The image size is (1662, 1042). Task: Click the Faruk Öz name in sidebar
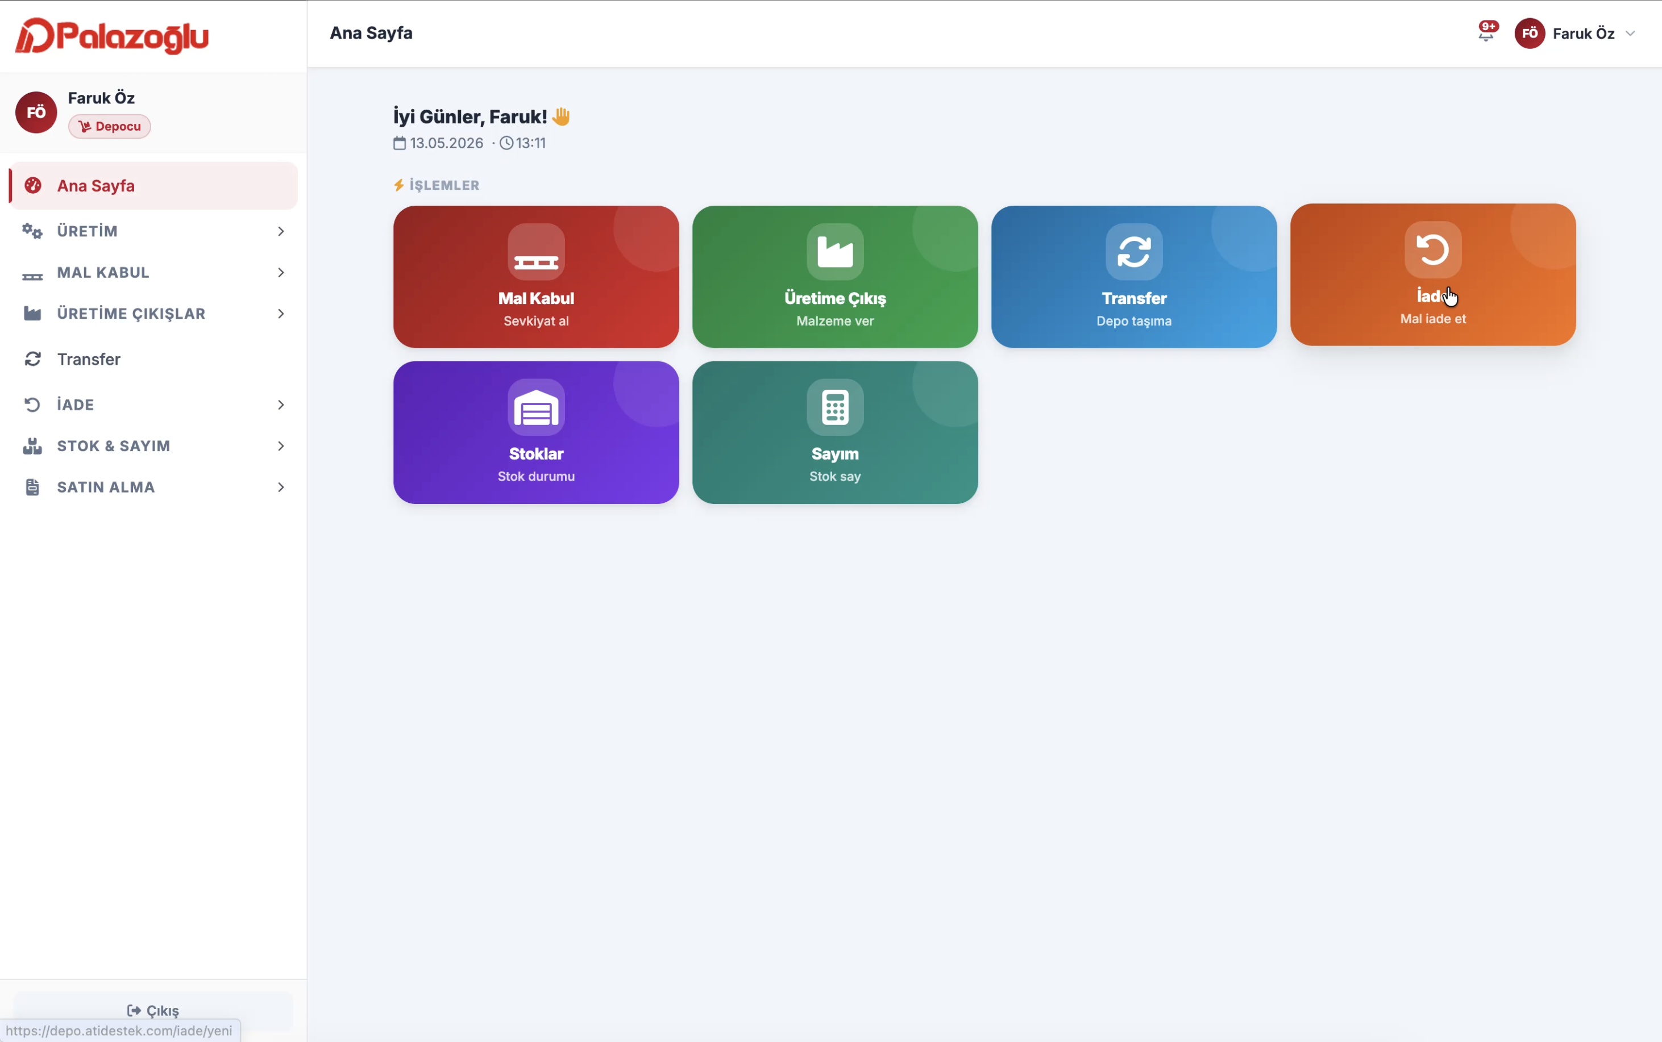coord(101,98)
